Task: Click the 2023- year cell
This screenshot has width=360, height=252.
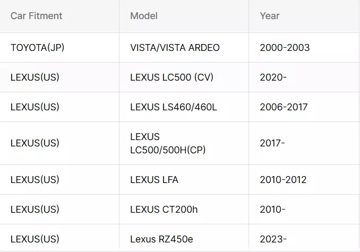Action: pos(273,239)
